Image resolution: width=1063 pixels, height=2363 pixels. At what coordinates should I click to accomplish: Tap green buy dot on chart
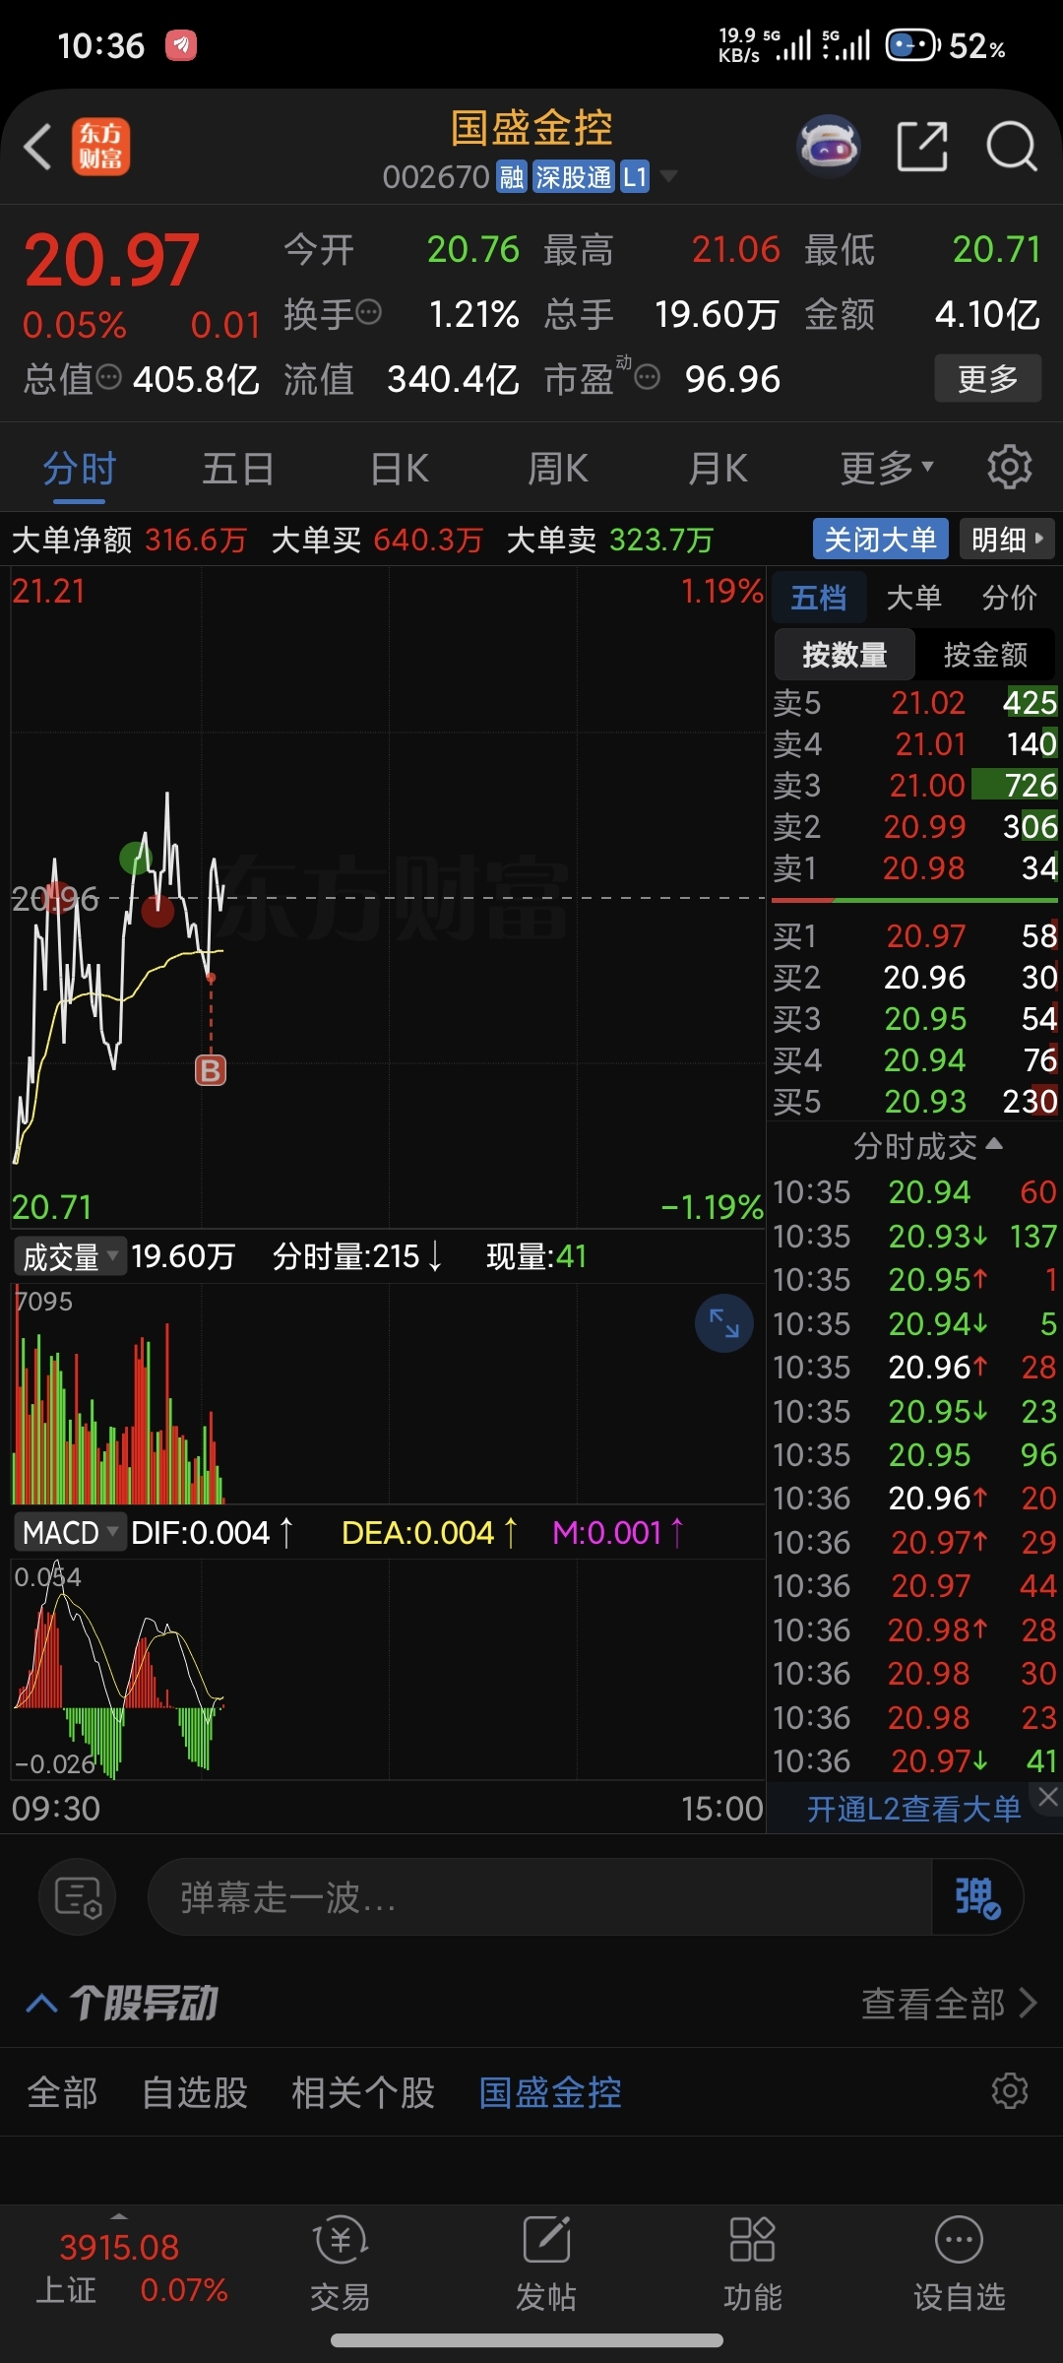(136, 857)
